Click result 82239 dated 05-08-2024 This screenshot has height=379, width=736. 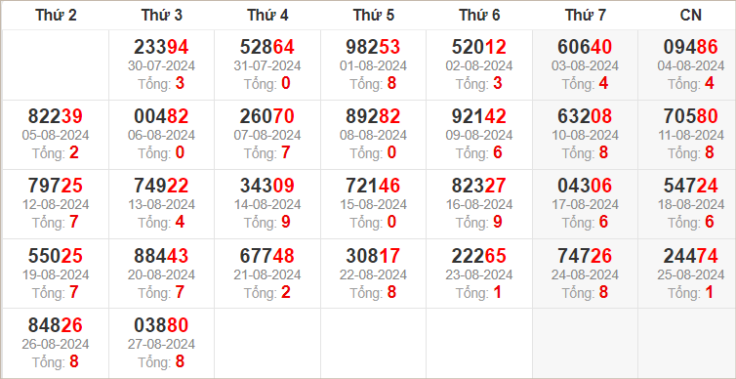(x=56, y=116)
